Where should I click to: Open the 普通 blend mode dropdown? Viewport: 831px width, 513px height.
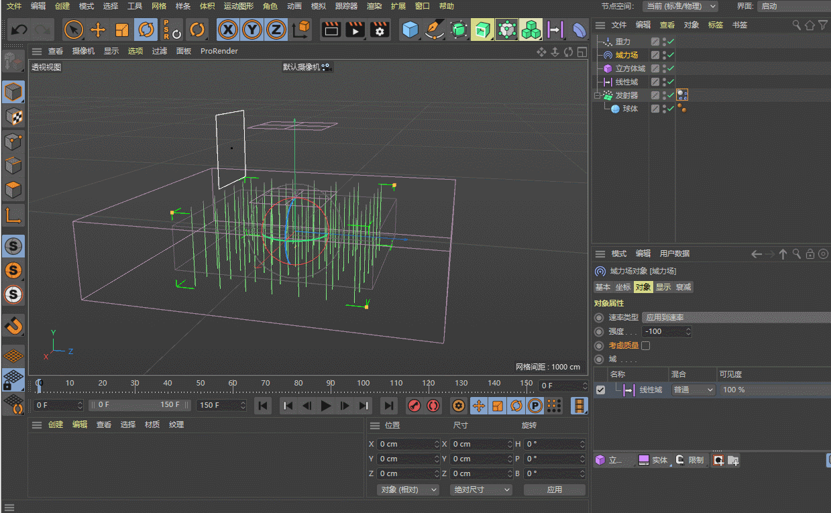pyautogui.click(x=693, y=390)
